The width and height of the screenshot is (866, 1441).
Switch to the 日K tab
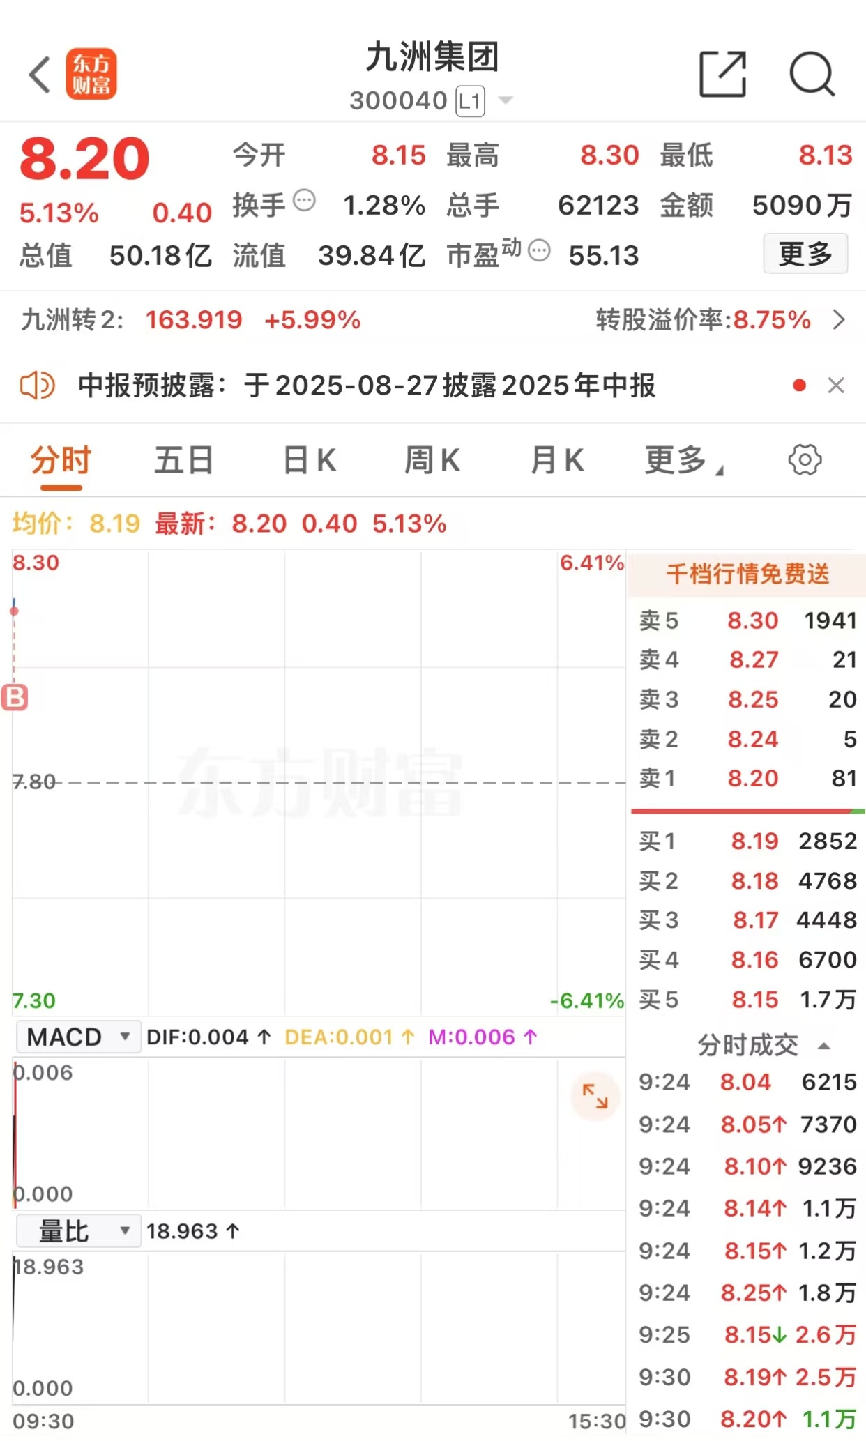point(310,460)
